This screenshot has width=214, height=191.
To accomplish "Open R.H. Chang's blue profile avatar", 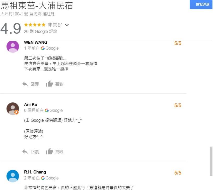I will click(13, 176).
